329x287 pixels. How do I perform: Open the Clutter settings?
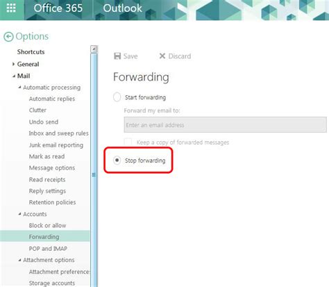pyautogui.click(x=37, y=110)
